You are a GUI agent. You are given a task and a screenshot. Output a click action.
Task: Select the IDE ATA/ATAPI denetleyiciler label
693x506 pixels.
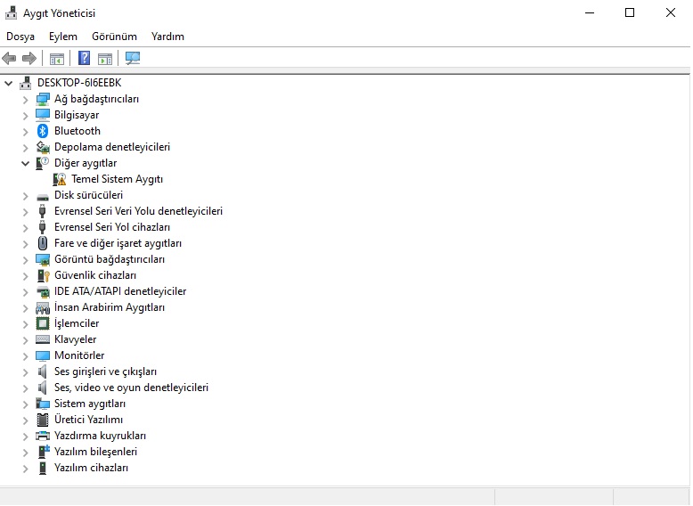click(x=120, y=291)
